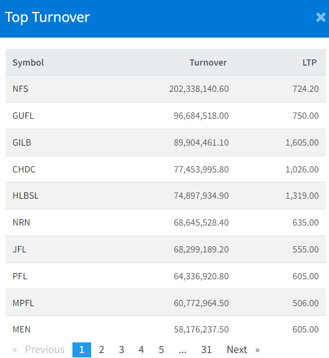The image size is (329, 358).
Task: Click the Next page link
Action: (x=243, y=349)
